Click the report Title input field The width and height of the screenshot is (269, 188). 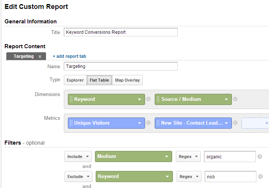pyautogui.click(x=121, y=32)
